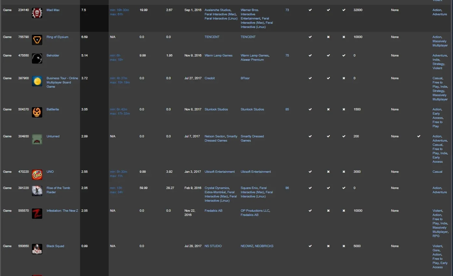
Task: Click the Unturned zombie face icon
Action: tap(37, 140)
